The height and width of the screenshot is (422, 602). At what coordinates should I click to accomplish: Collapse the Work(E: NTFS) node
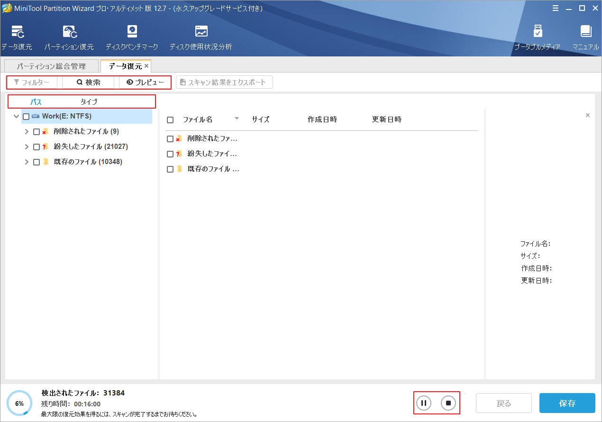click(x=17, y=116)
